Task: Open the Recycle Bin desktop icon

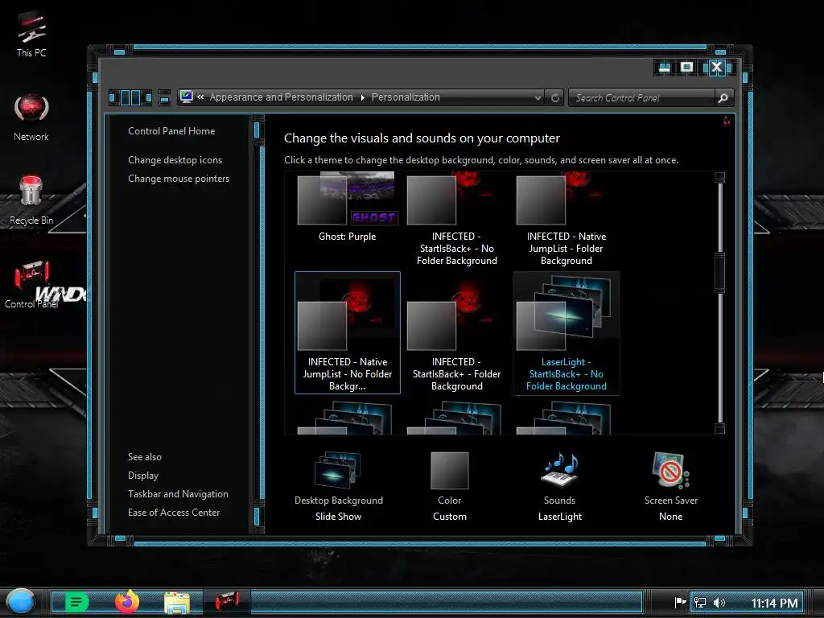Action: pyautogui.click(x=31, y=200)
